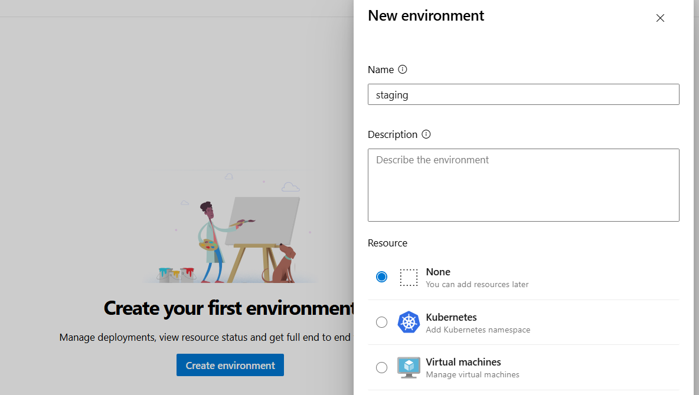This screenshot has width=699, height=395.
Task: Click the Add Kubernetes namespace subtitle
Action: (x=478, y=330)
